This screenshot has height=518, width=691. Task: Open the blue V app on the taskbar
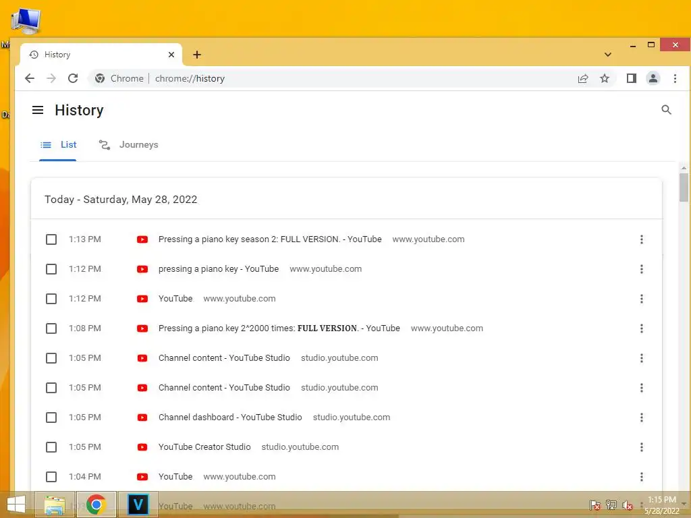(138, 505)
